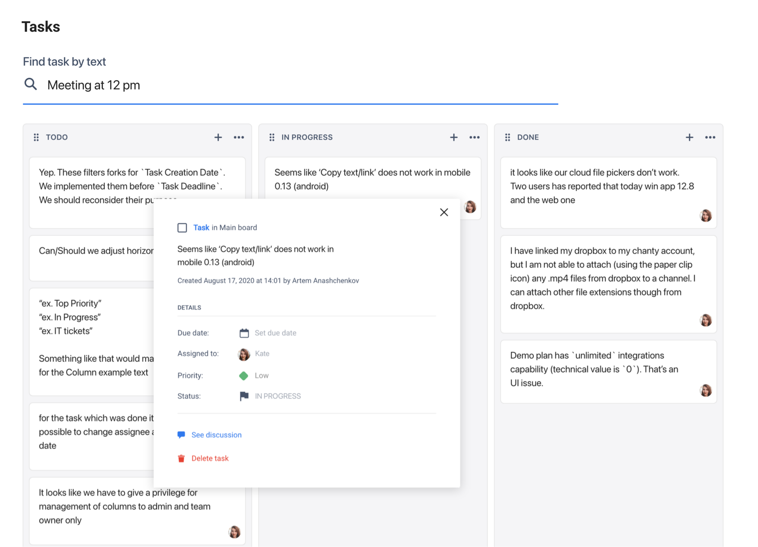Click IN PROGRESS status value
The image size is (758, 547).
pos(278,396)
